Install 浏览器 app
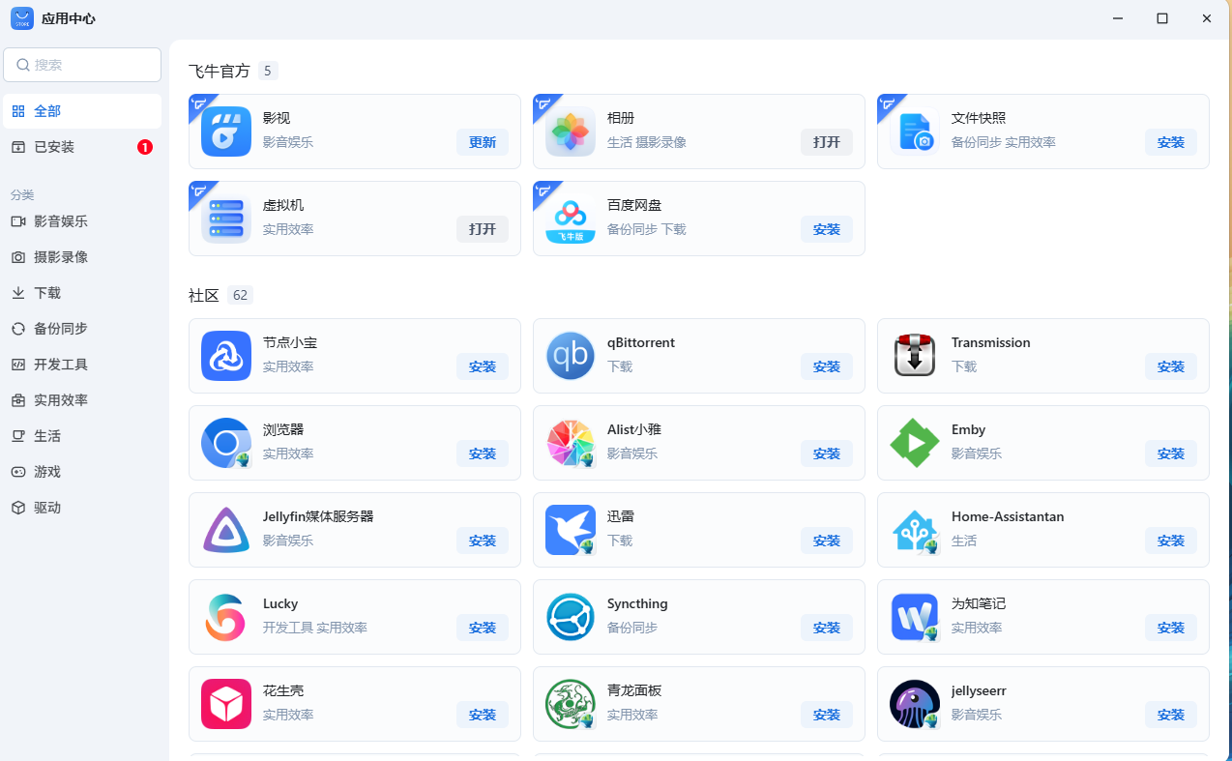 483,454
